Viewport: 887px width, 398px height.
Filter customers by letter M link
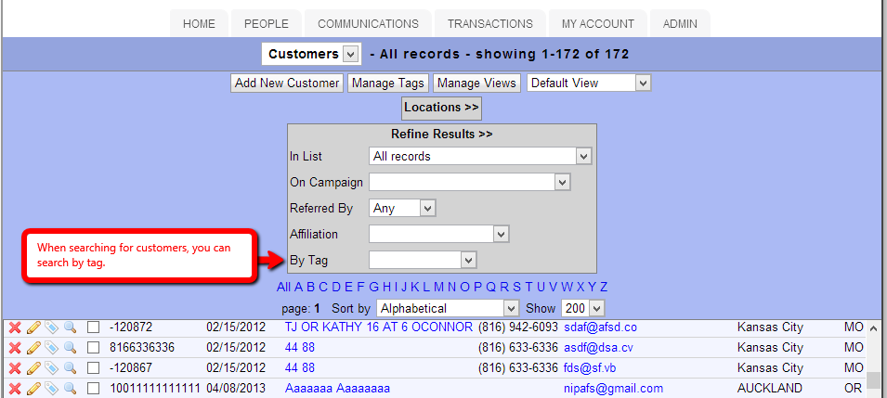pos(438,287)
